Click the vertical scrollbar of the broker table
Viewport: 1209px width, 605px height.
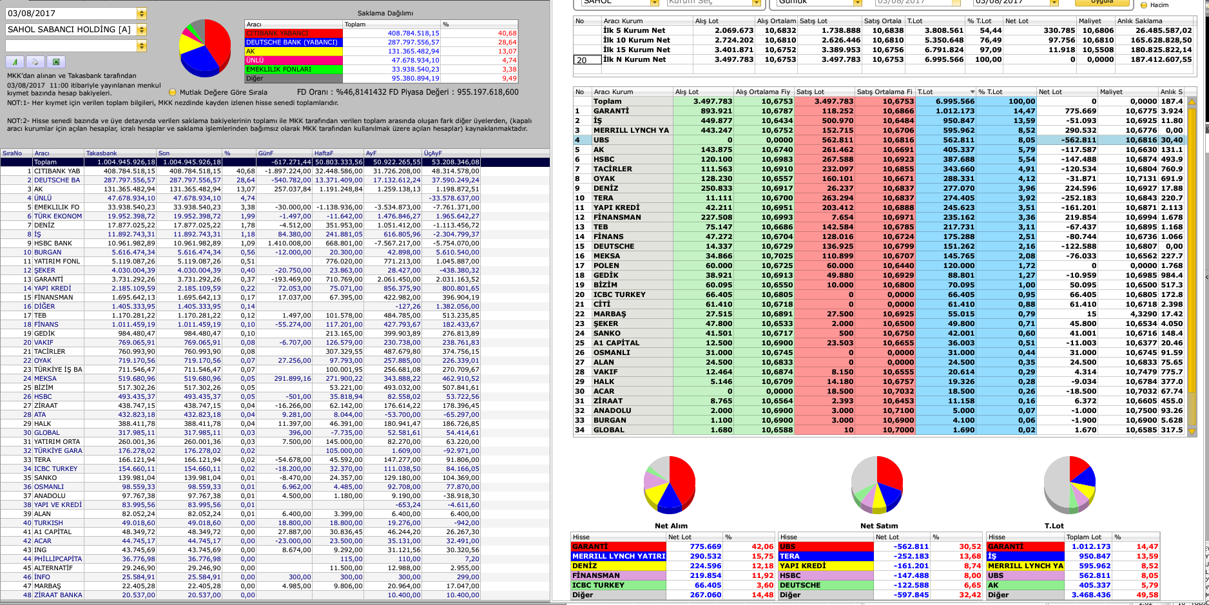1192,267
